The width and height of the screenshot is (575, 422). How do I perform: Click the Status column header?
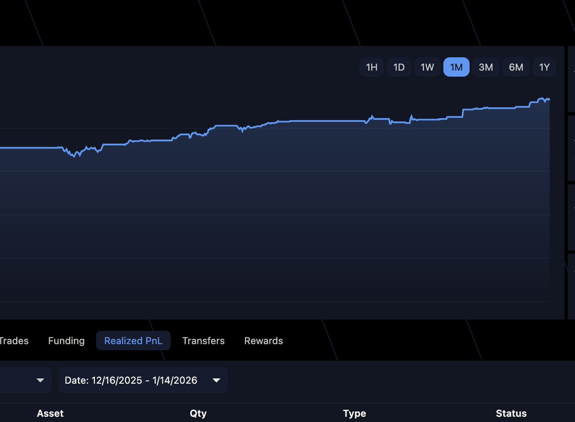(511, 413)
